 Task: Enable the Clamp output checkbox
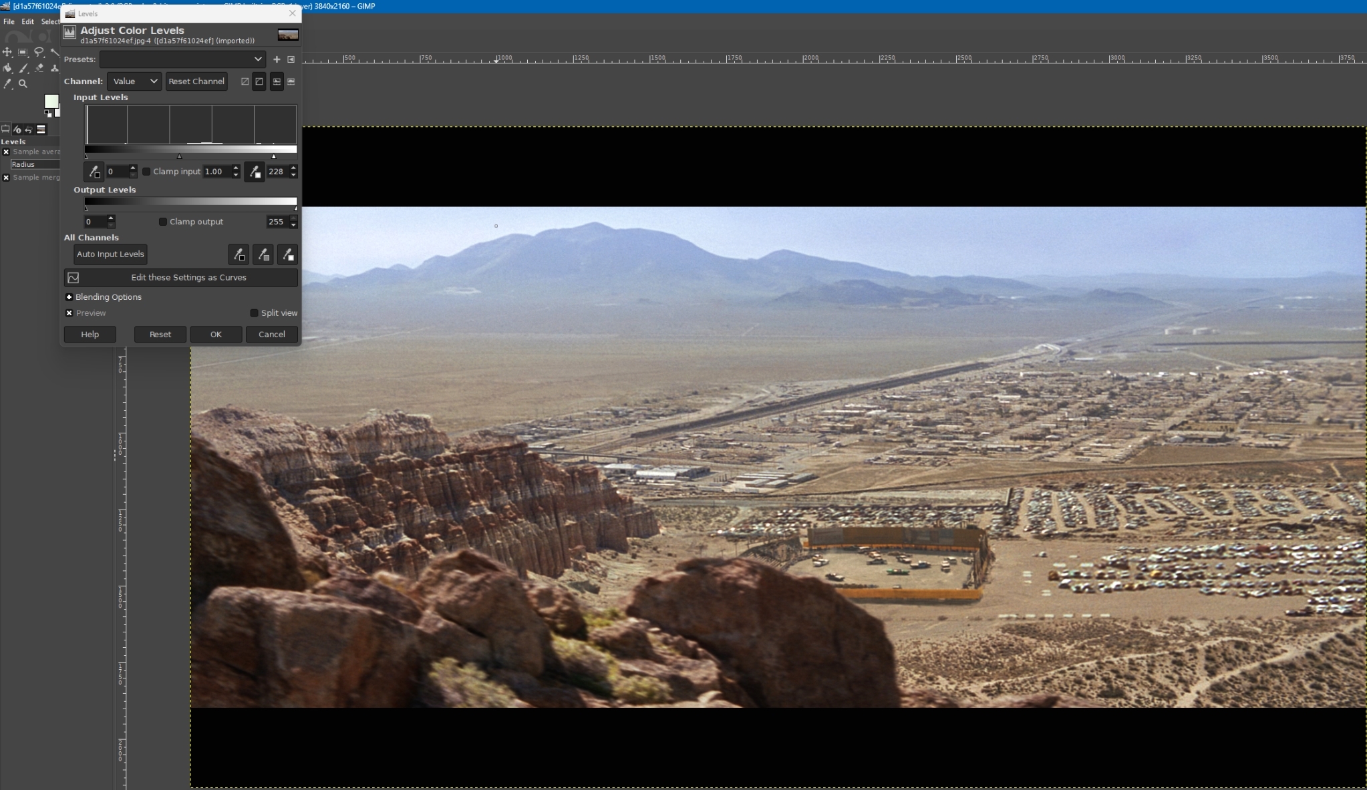162,222
